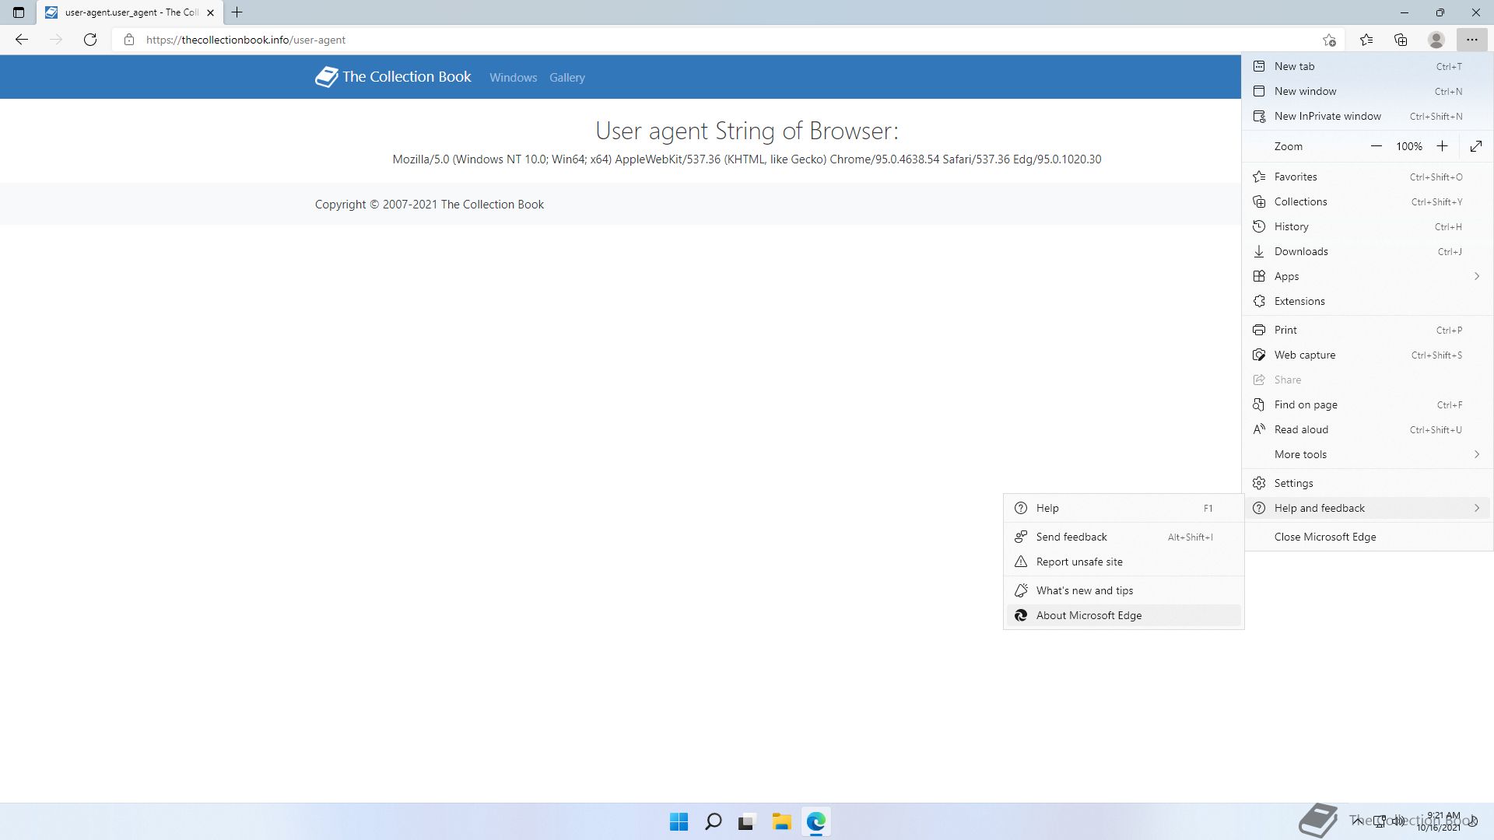Open Collections from the menu
The height and width of the screenshot is (840, 1494).
click(1367, 201)
